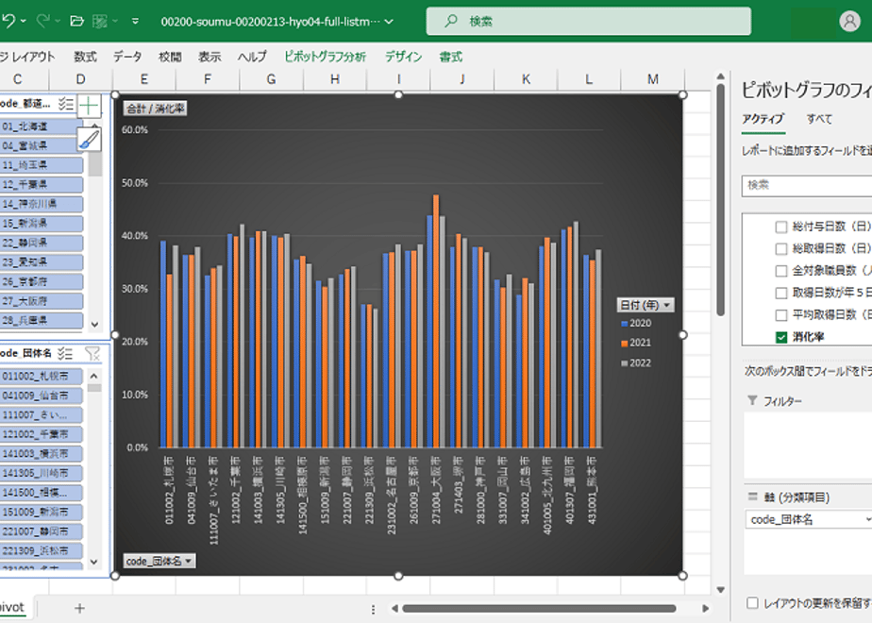The width and height of the screenshot is (872, 623).
Task: Click the 2020 legend color marker
Action: pos(625,324)
